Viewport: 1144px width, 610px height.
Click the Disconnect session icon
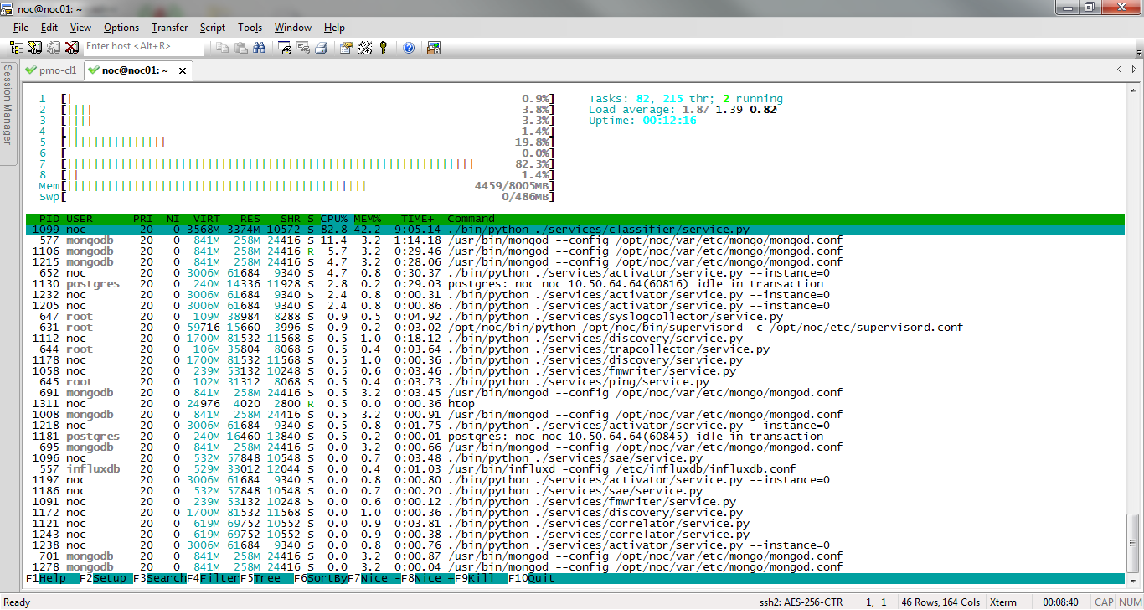coord(72,48)
